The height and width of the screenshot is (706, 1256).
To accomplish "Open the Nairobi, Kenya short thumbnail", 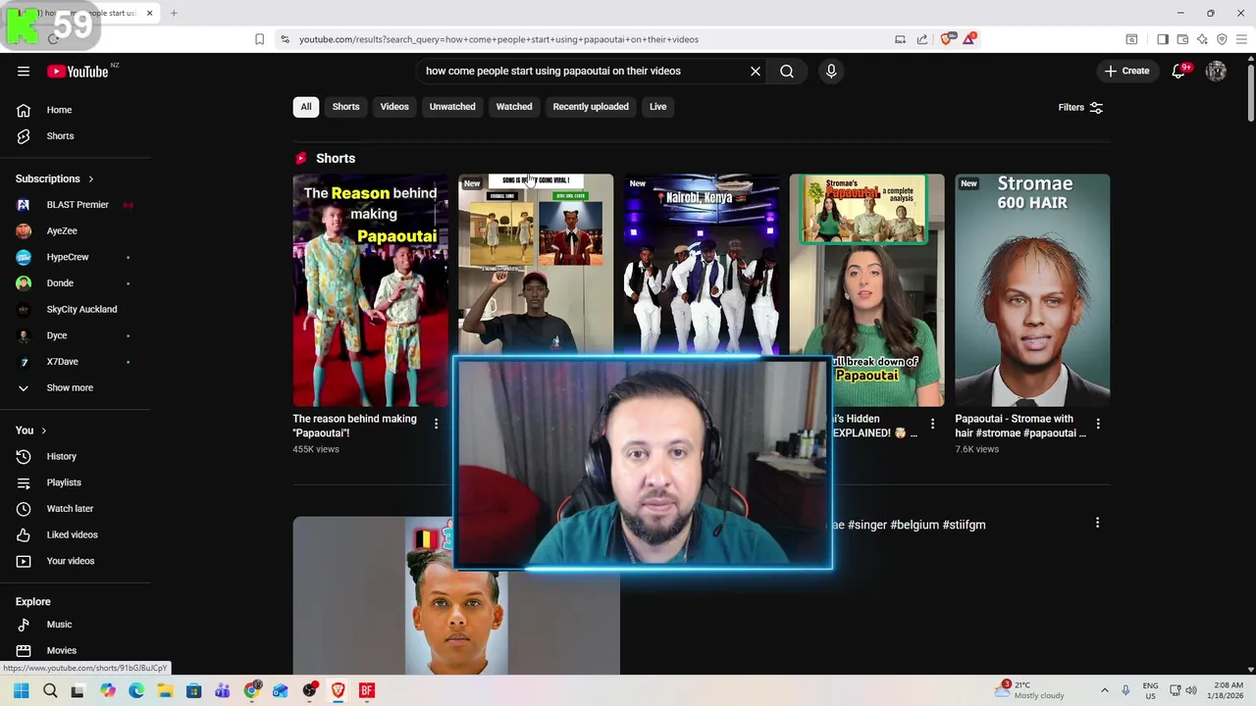I will coord(702,265).
